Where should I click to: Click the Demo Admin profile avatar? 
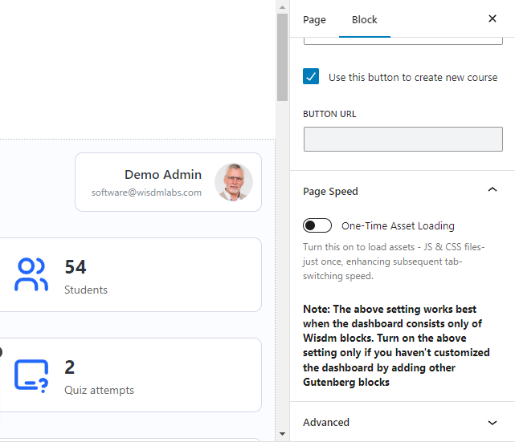pos(234,182)
